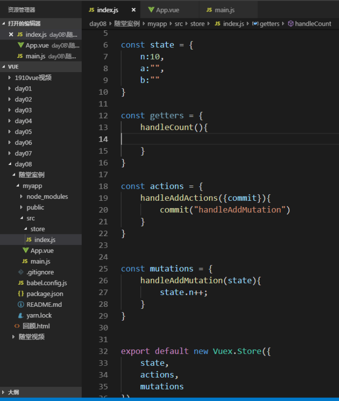Click store in the breadcrumb
The width and height of the screenshot is (339, 401).
tap(197, 24)
